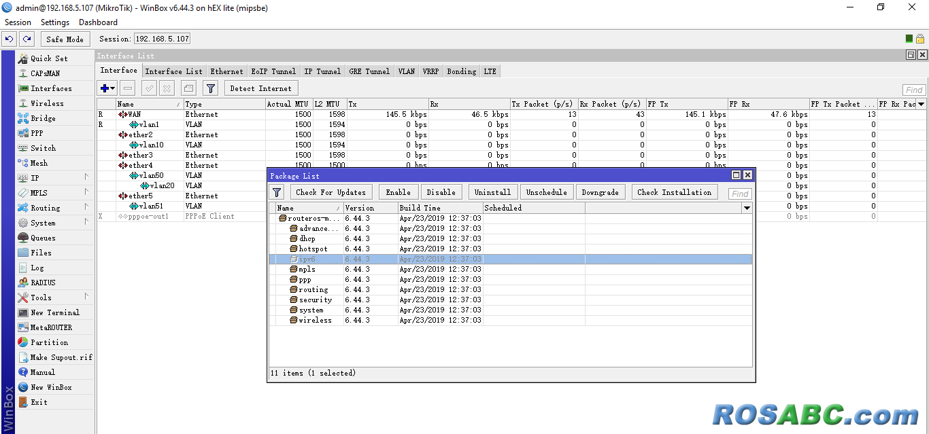Open the Settings menu
929x434 pixels.
55,22
